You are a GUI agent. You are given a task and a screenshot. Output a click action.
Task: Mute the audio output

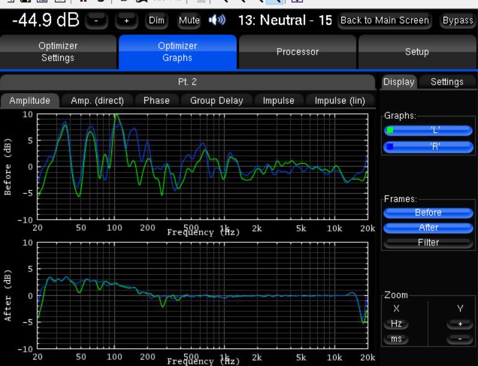189,20
